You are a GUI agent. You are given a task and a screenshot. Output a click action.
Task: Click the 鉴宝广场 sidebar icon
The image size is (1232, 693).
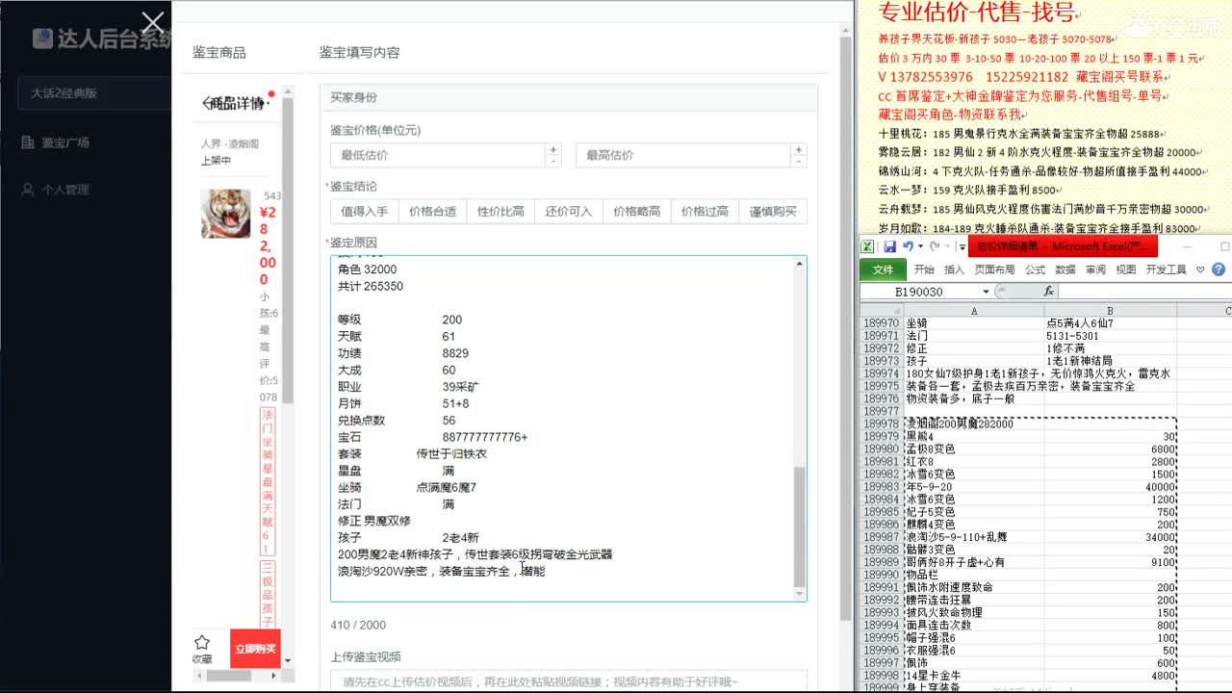[28, 142]
